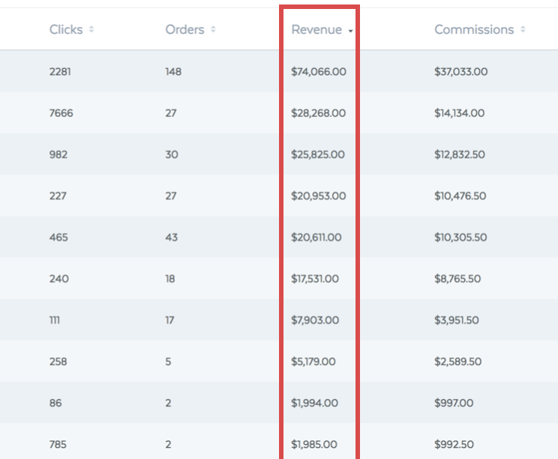This screenshot has height=459, width=558.
Task: Select the 7666 clicks cell
Action: pyautogui.click(x=61, y=113)
